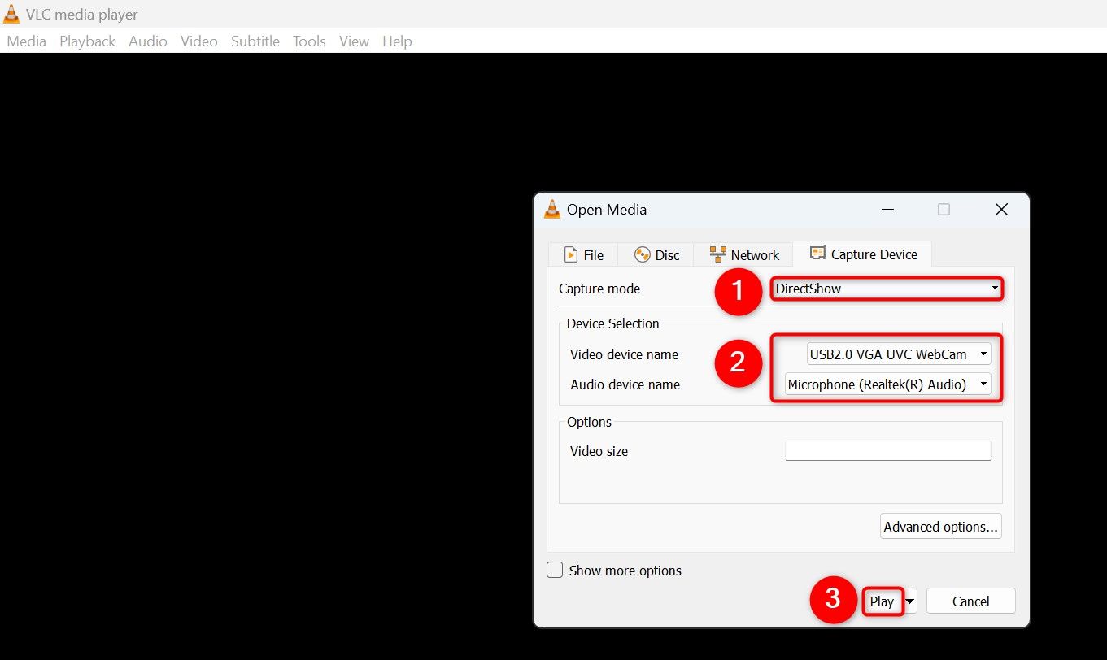Click the VLC cone icon in title bar

(x=12, y=14)
